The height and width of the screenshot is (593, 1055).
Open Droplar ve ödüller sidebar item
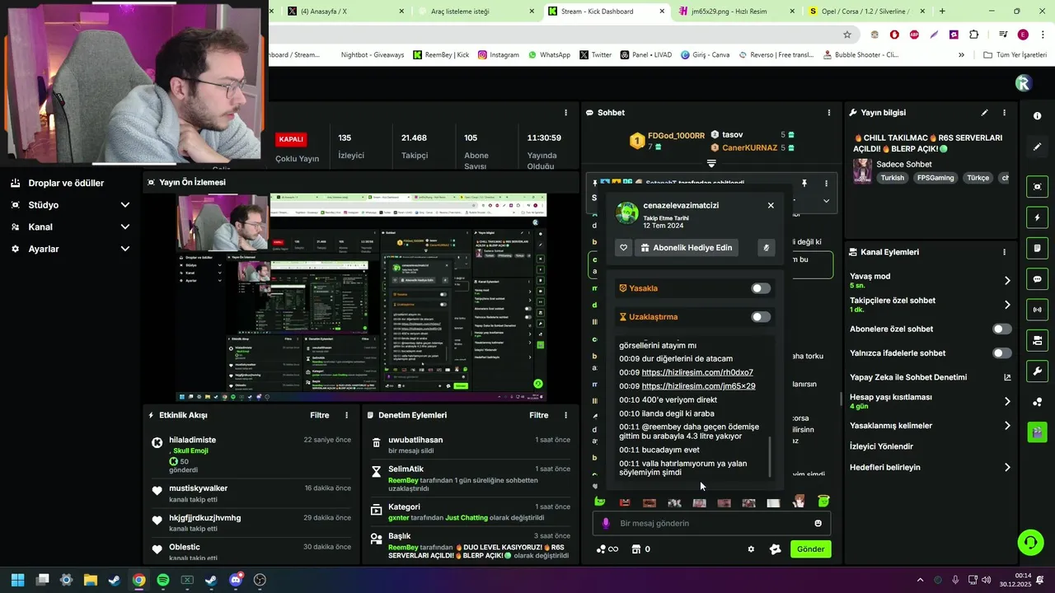click(66, 183)
